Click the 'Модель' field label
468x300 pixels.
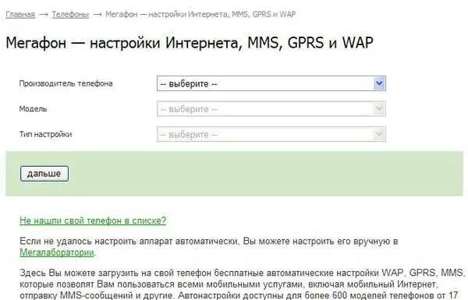33,109
